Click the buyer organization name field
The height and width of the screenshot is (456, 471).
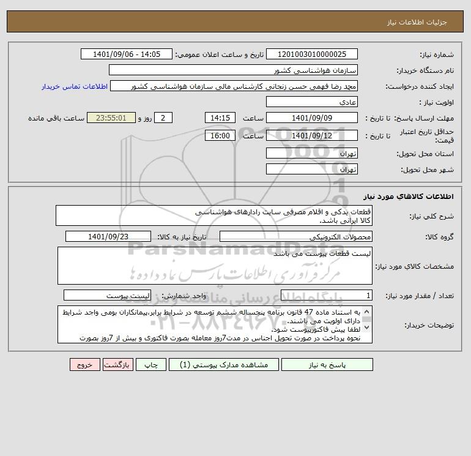tap(233, 70)
